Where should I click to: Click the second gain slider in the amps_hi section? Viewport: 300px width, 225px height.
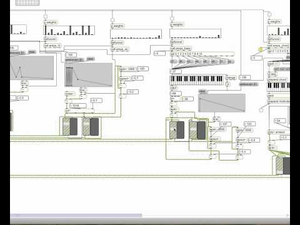click(86, 126)
